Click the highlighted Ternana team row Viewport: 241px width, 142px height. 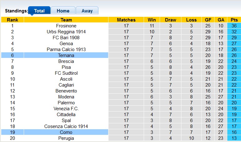[x=66, y=55]
